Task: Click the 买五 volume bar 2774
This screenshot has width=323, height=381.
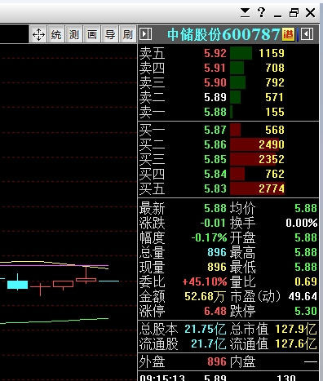Action: click(x=257, y=188)
